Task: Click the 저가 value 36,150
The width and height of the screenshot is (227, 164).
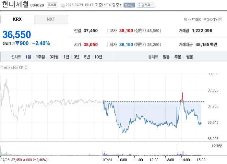Action: (126, 44)
